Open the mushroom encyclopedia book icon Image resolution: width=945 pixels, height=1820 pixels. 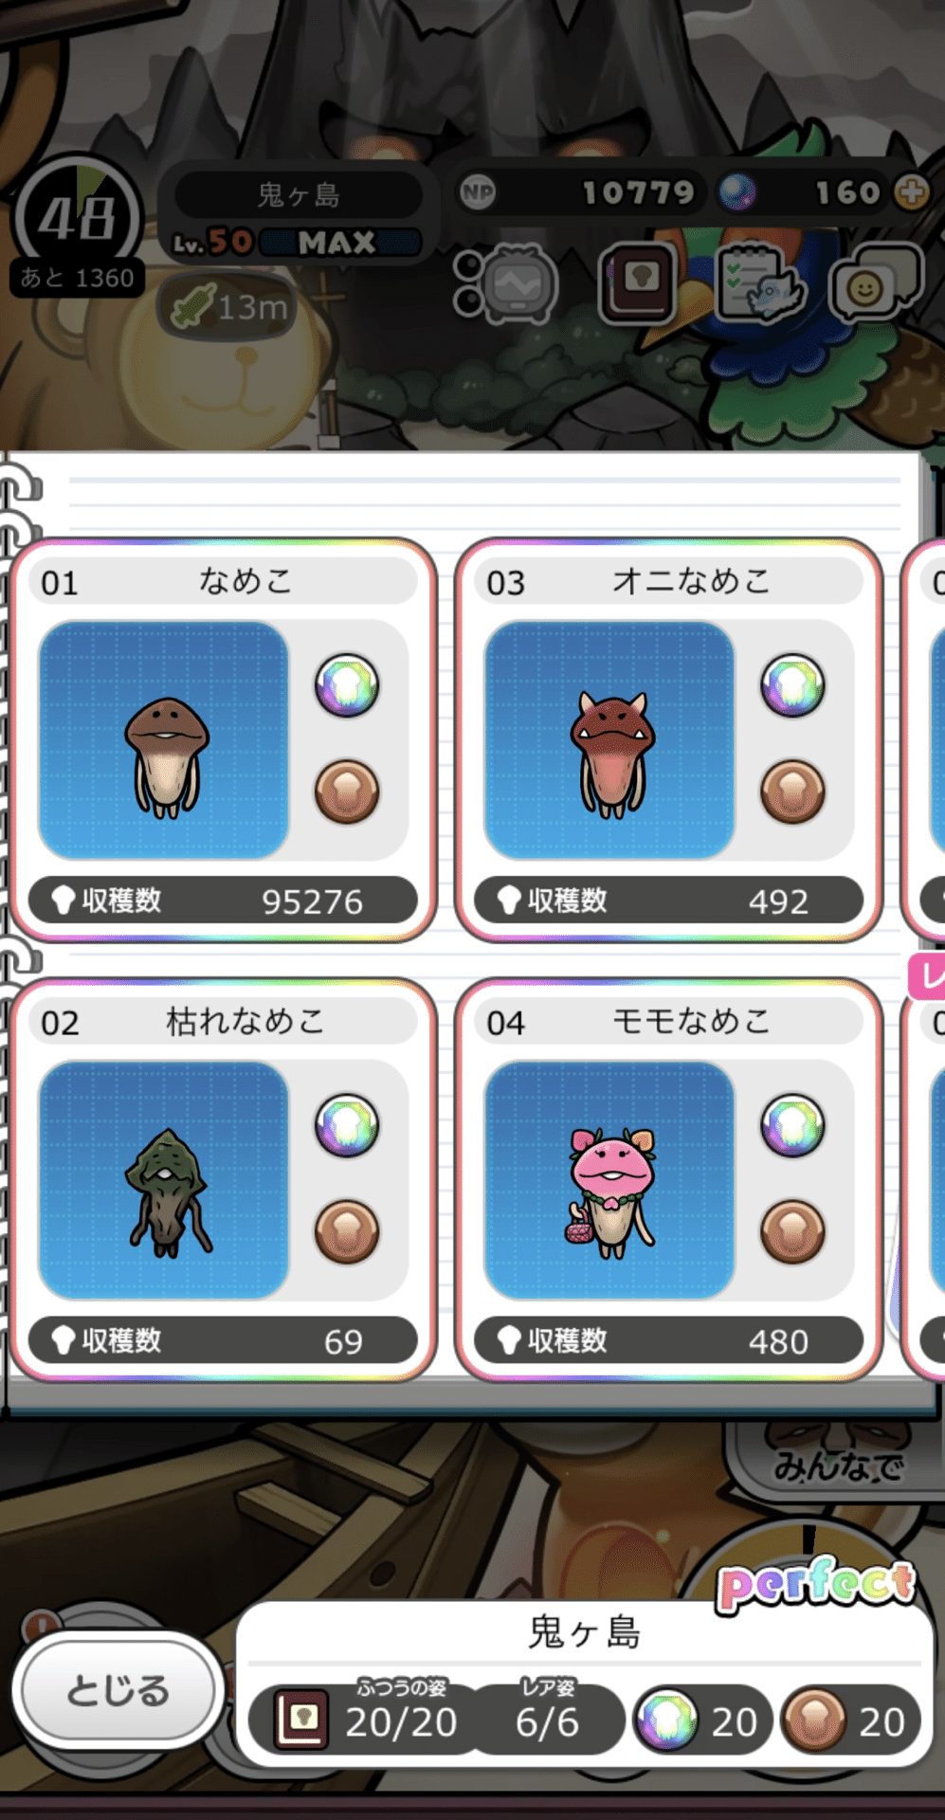639,283
